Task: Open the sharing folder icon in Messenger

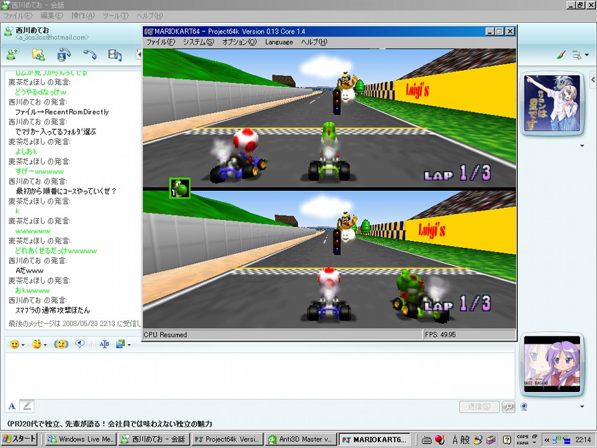Action: (x=38, y=55)
